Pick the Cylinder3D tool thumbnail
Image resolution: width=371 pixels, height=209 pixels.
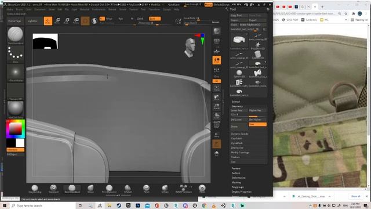click(257, 55)
